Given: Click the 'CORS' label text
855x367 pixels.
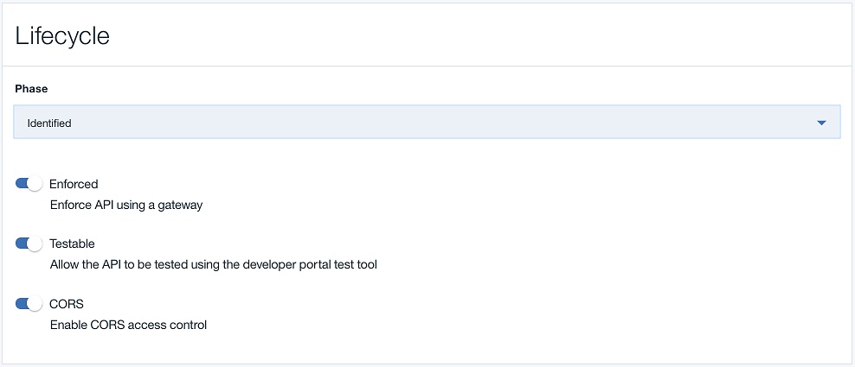Looking at the screenshot, I should tap(67, 304).
